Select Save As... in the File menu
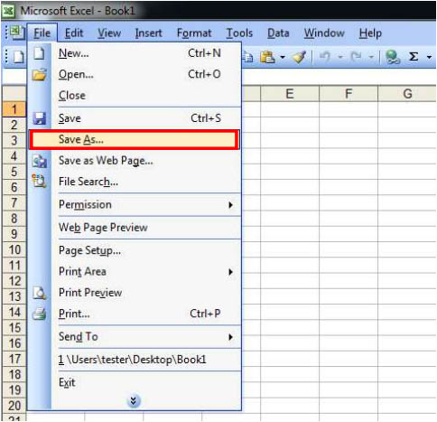Viewport: 437px width, 422px height. pos(135,139)
